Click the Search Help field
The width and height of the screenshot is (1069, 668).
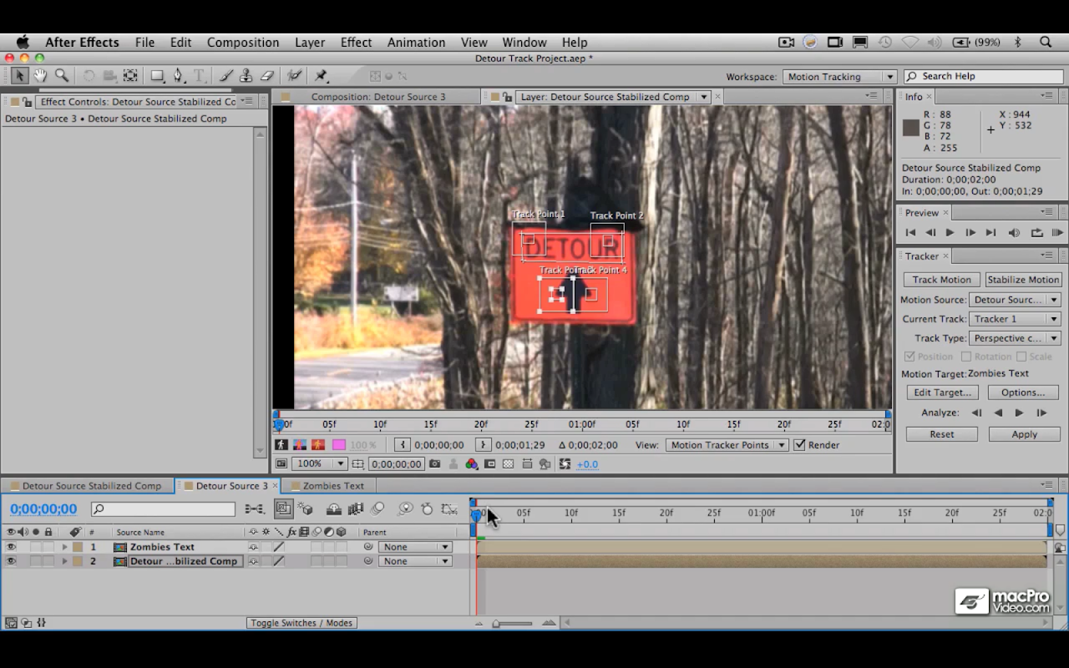click(984, 77)
